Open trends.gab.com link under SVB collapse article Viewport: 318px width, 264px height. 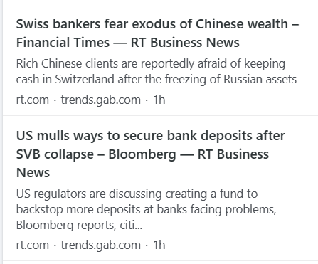tap(101, 245)
